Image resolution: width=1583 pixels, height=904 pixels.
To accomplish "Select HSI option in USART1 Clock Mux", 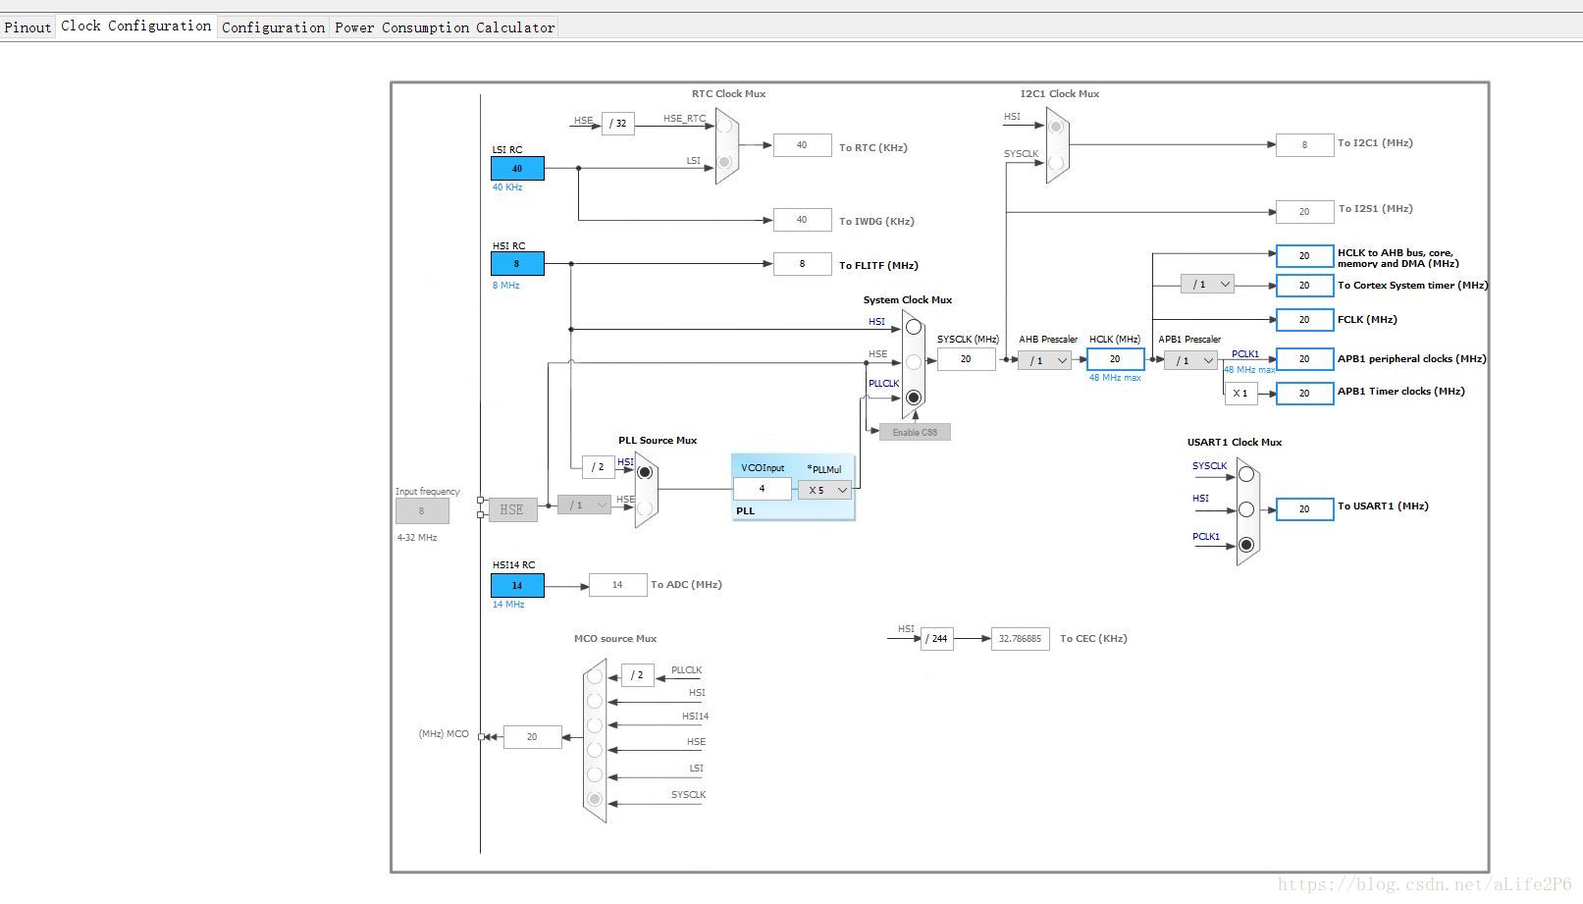I will (1246, 509).
